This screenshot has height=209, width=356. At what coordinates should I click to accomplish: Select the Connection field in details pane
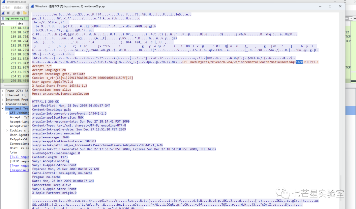pos(19,144)
